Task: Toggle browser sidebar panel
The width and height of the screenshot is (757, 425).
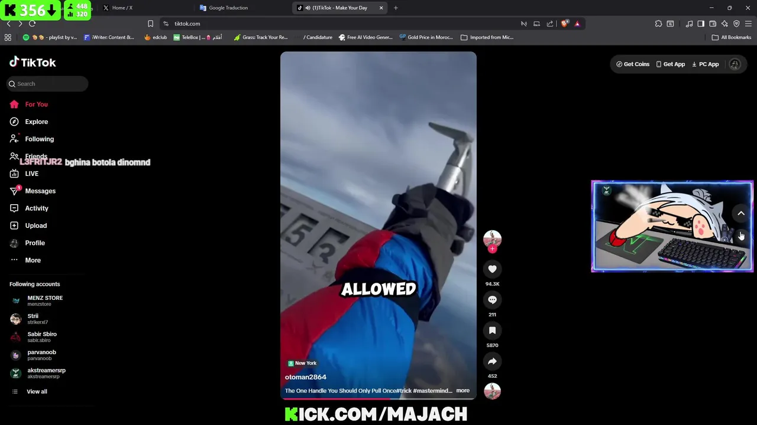Action: point(701,24)
